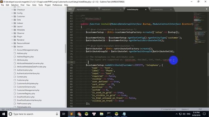Viewport: 209px width, 117px height.
Task: Open the File menu
Action: 2,5
